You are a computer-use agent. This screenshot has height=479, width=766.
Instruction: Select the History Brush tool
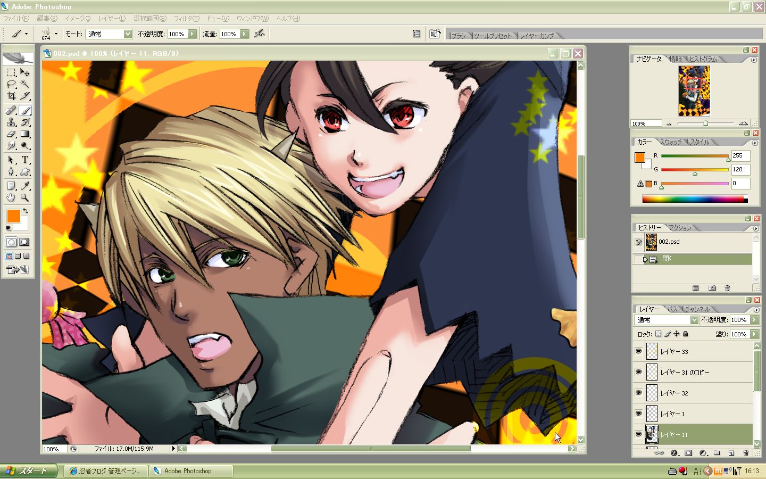(x=25, y=122)
